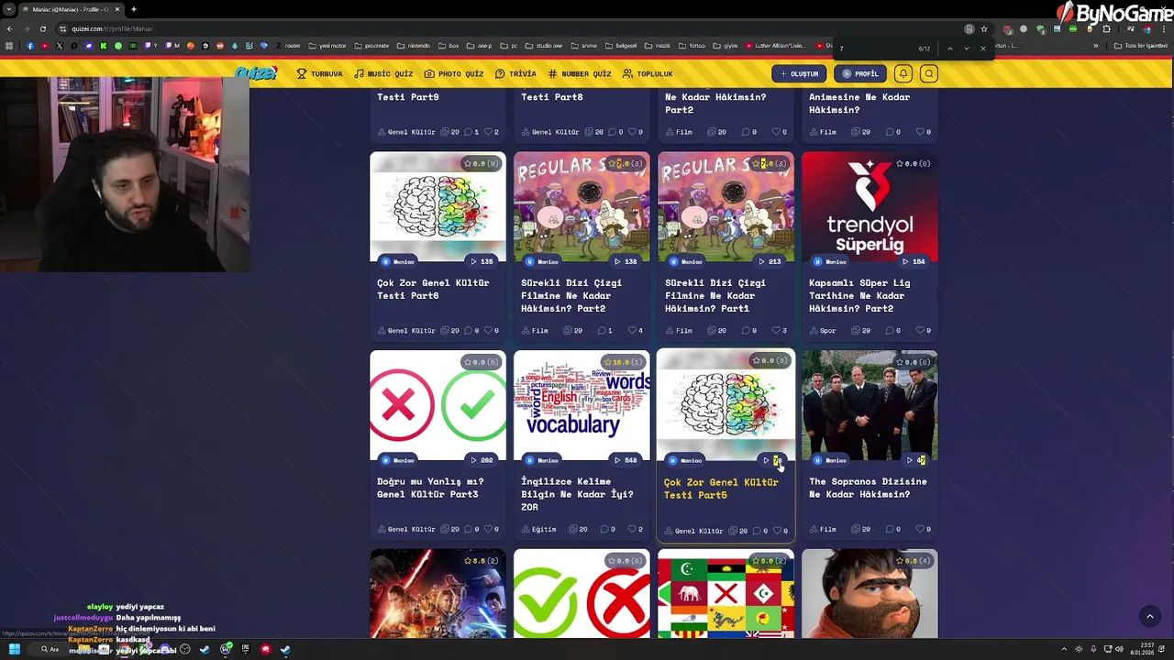Screen dimensions: 1174x660
Task: Open The Sopranos Dizisine Ne Kadar Hâkimsin title
Action: [x=868, y=488]
